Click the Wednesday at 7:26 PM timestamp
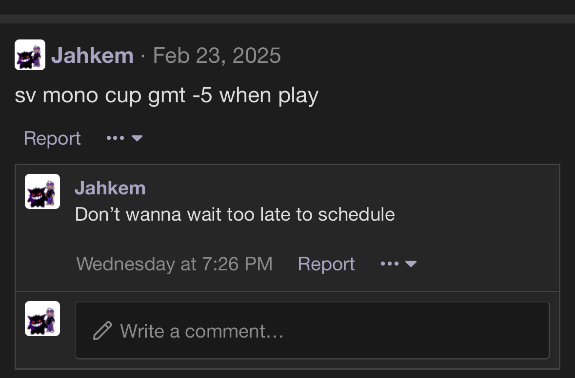The height and width of the screenshot is (378, 575). tap(174, 264)
